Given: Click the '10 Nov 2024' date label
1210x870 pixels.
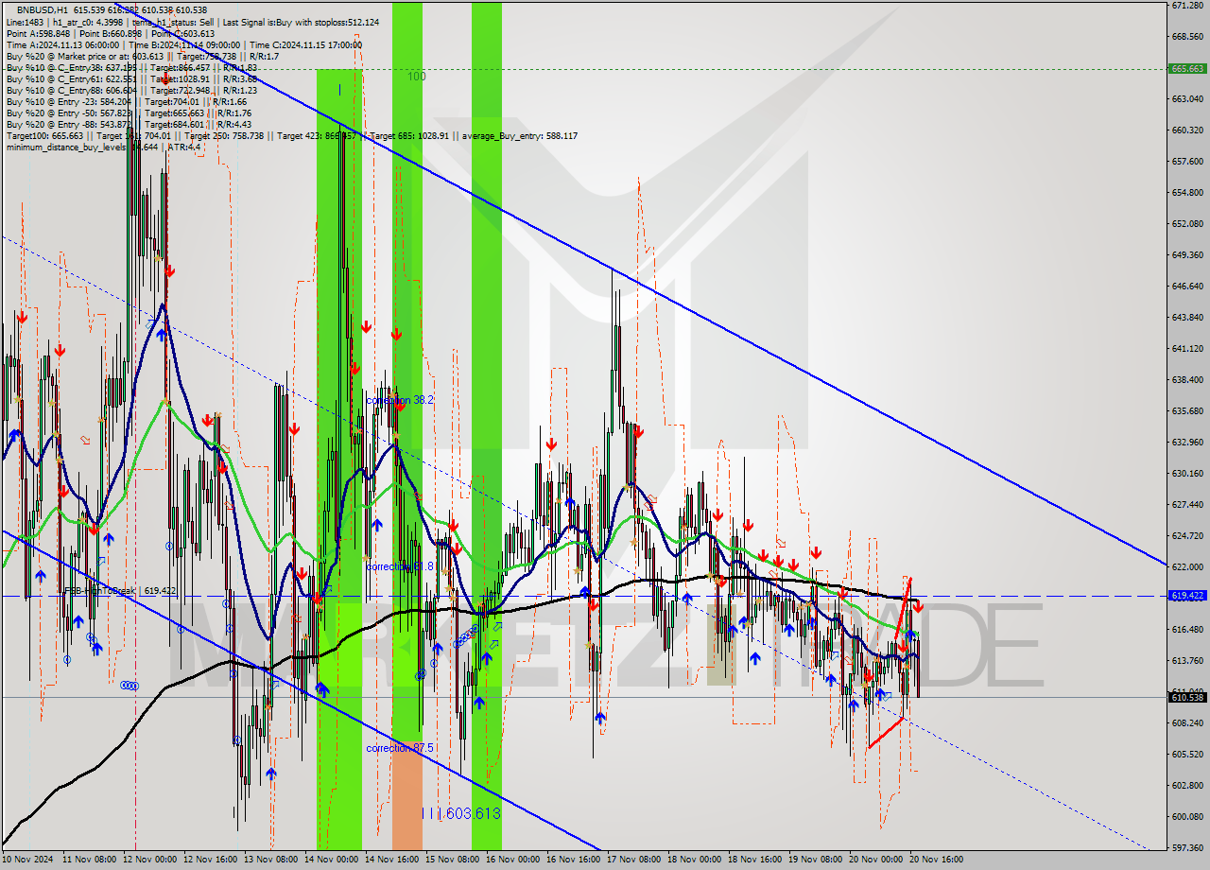Looking at the screenshot, I should click(x=27, y=861).
